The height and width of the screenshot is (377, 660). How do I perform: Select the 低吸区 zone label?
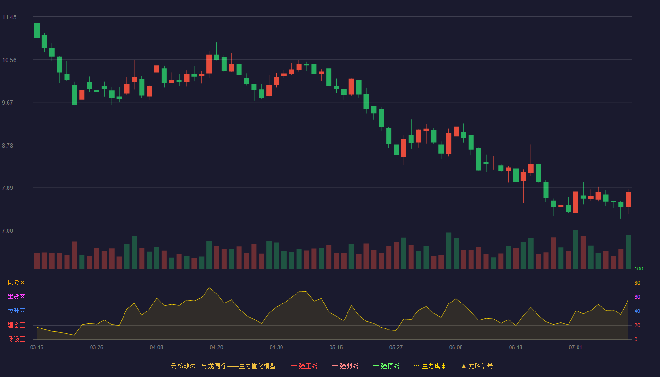click(x=16, y=339)
